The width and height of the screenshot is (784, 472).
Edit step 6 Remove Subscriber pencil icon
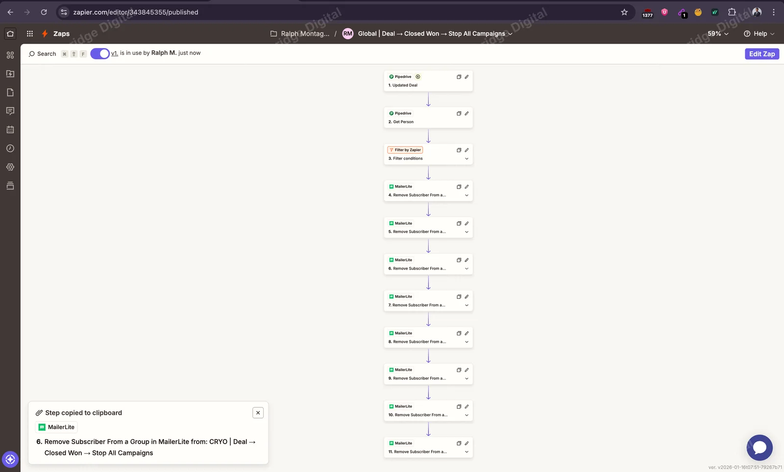(466, 260)
